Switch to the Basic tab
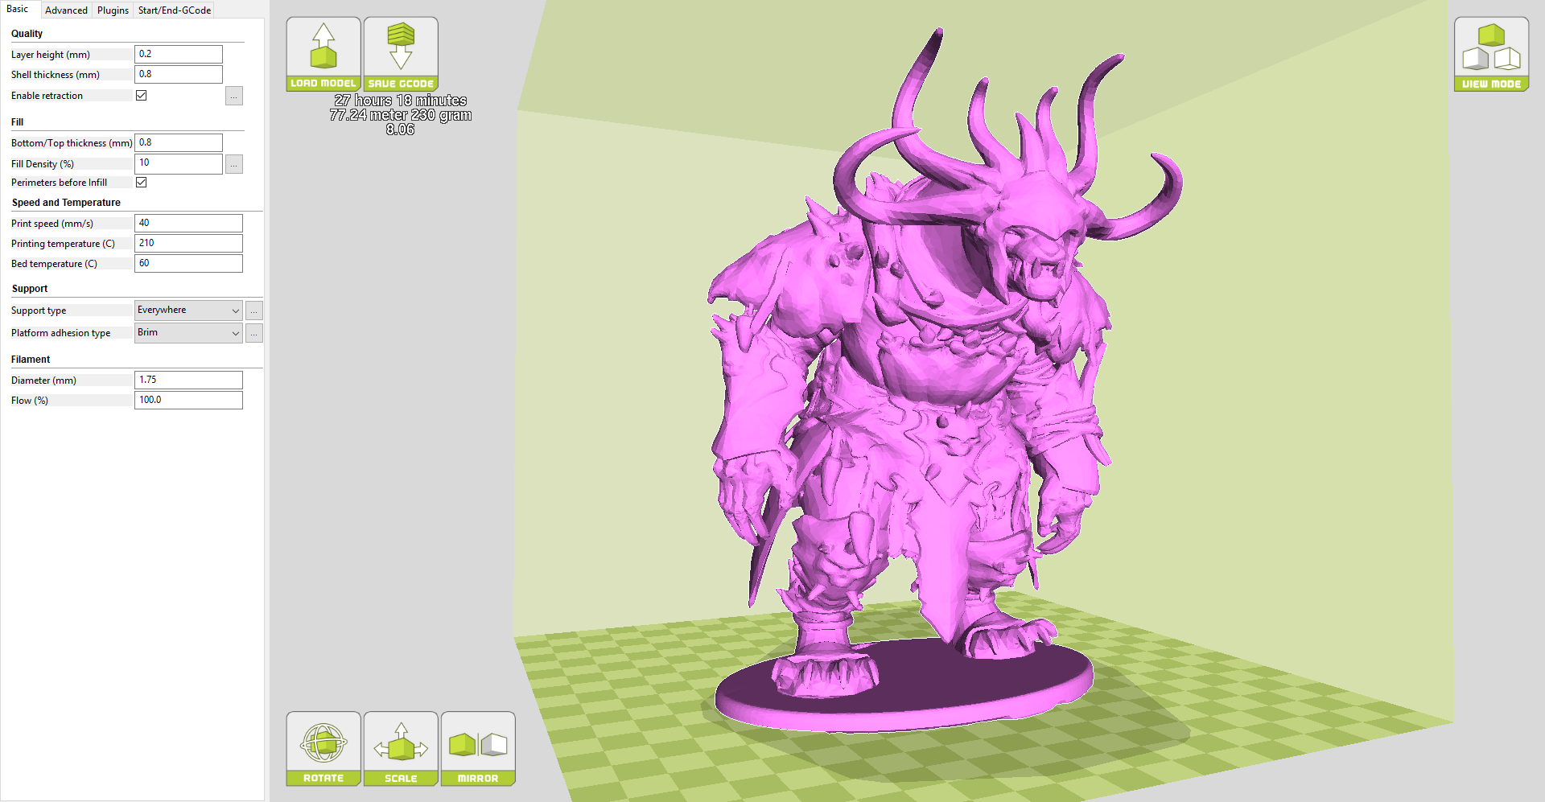 [18, 10]
